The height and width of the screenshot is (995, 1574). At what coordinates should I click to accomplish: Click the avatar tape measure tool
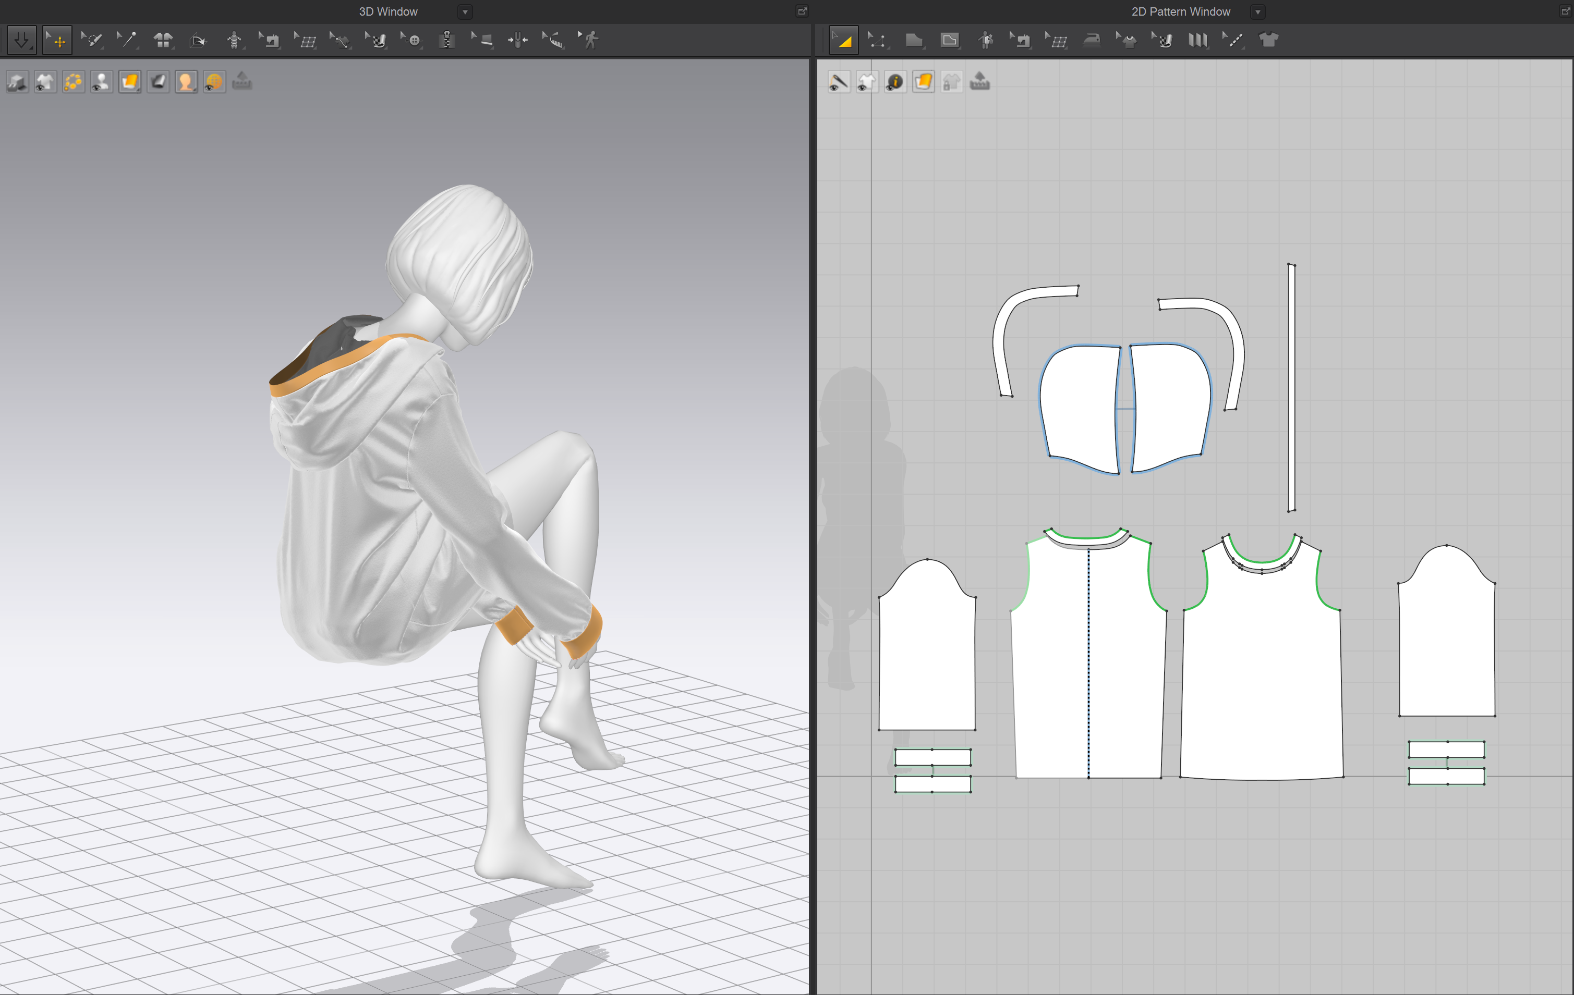553,40
